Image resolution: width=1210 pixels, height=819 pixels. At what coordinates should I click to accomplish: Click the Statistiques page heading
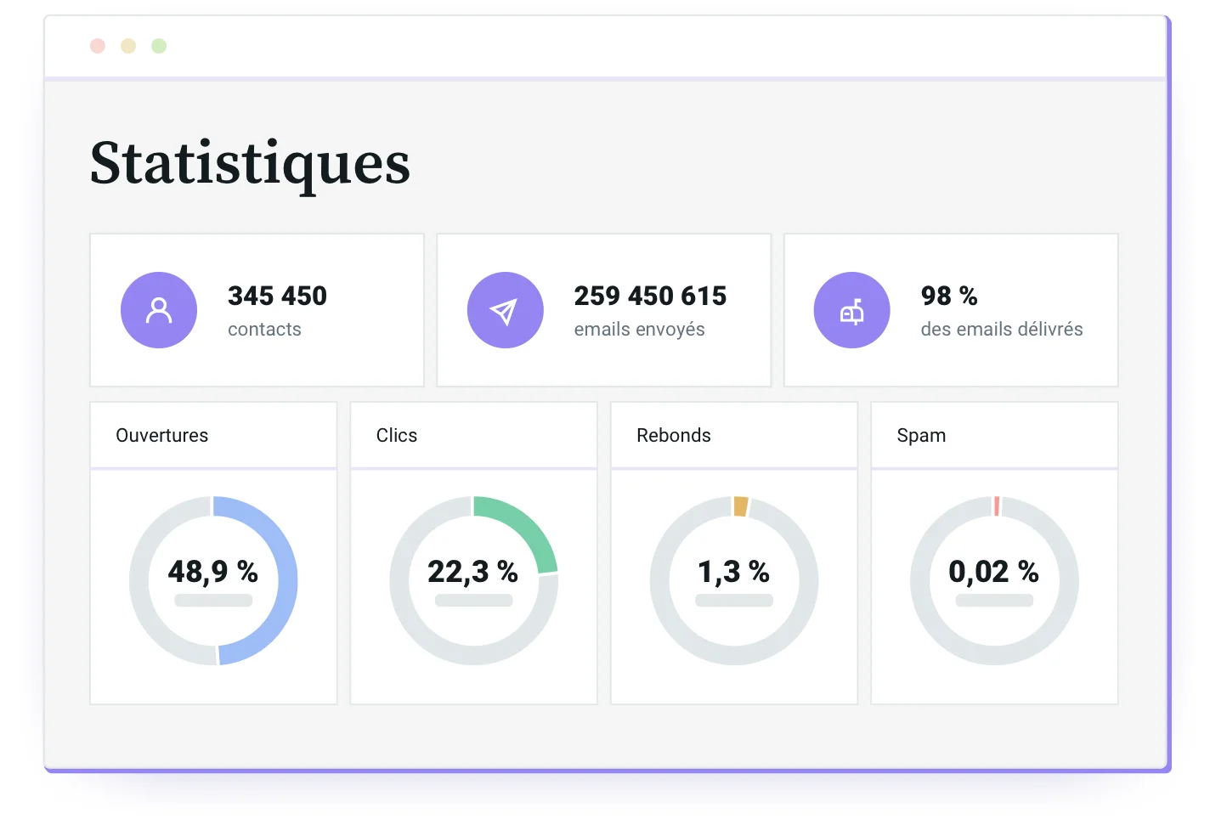[250, 163]
